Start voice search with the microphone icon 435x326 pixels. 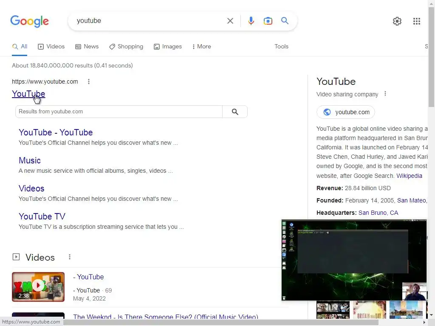click(251, 21)
